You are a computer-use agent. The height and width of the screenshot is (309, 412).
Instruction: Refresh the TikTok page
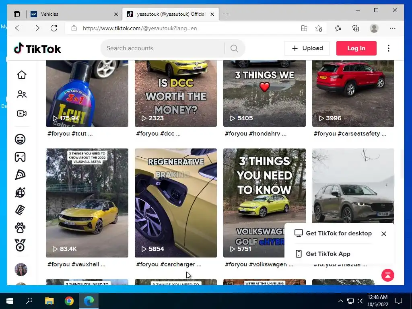tap(54, 28)
